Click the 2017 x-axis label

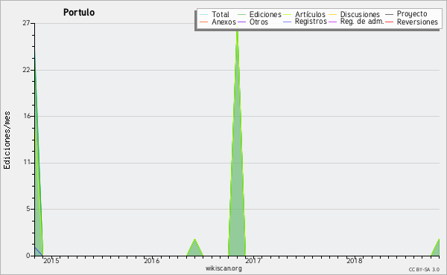[x=253, y=261]
